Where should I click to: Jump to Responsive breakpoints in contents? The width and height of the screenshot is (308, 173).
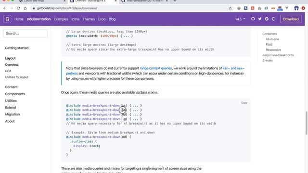(x=278, y=55)
